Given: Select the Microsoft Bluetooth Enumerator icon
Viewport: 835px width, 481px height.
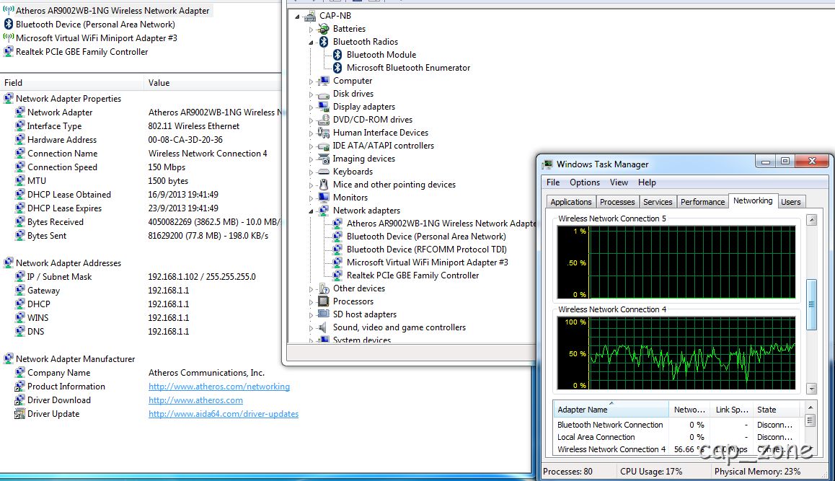Looking at the screenshot, I should click(x=337, y=68).
